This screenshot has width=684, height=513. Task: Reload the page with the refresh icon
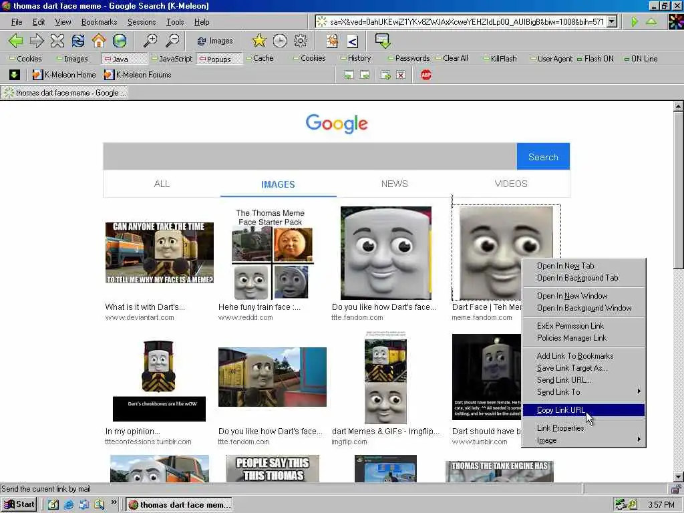[x=78, y=41]
